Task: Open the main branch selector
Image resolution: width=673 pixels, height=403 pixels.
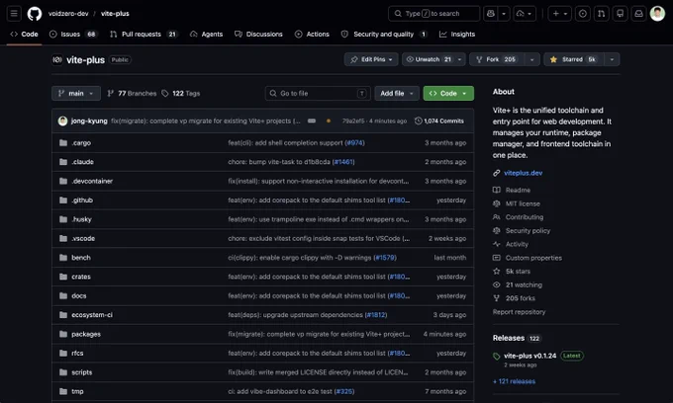Action: tap(76, 94)
